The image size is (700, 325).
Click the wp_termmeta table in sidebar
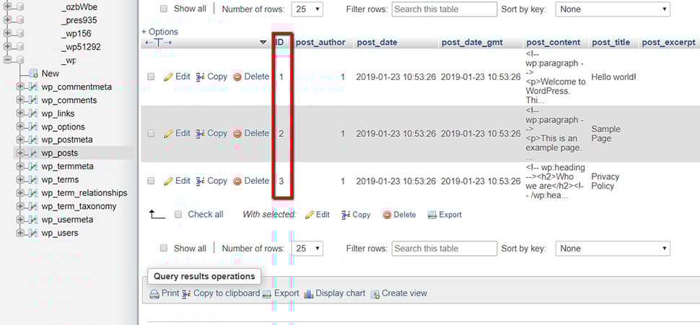[67, 166]
